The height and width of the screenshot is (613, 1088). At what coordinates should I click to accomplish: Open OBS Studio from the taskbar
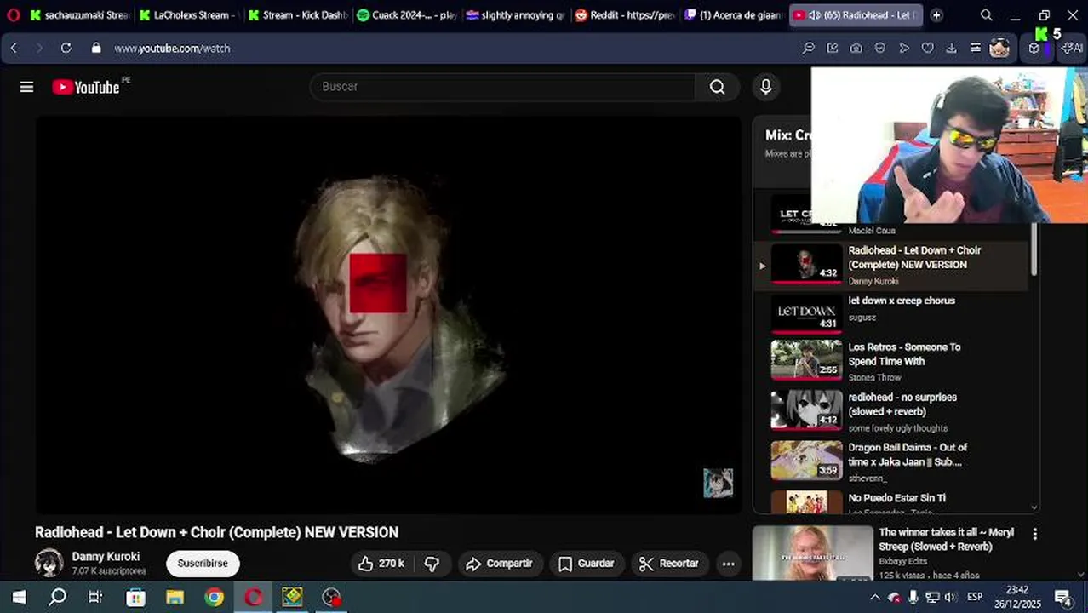(331, 597)
